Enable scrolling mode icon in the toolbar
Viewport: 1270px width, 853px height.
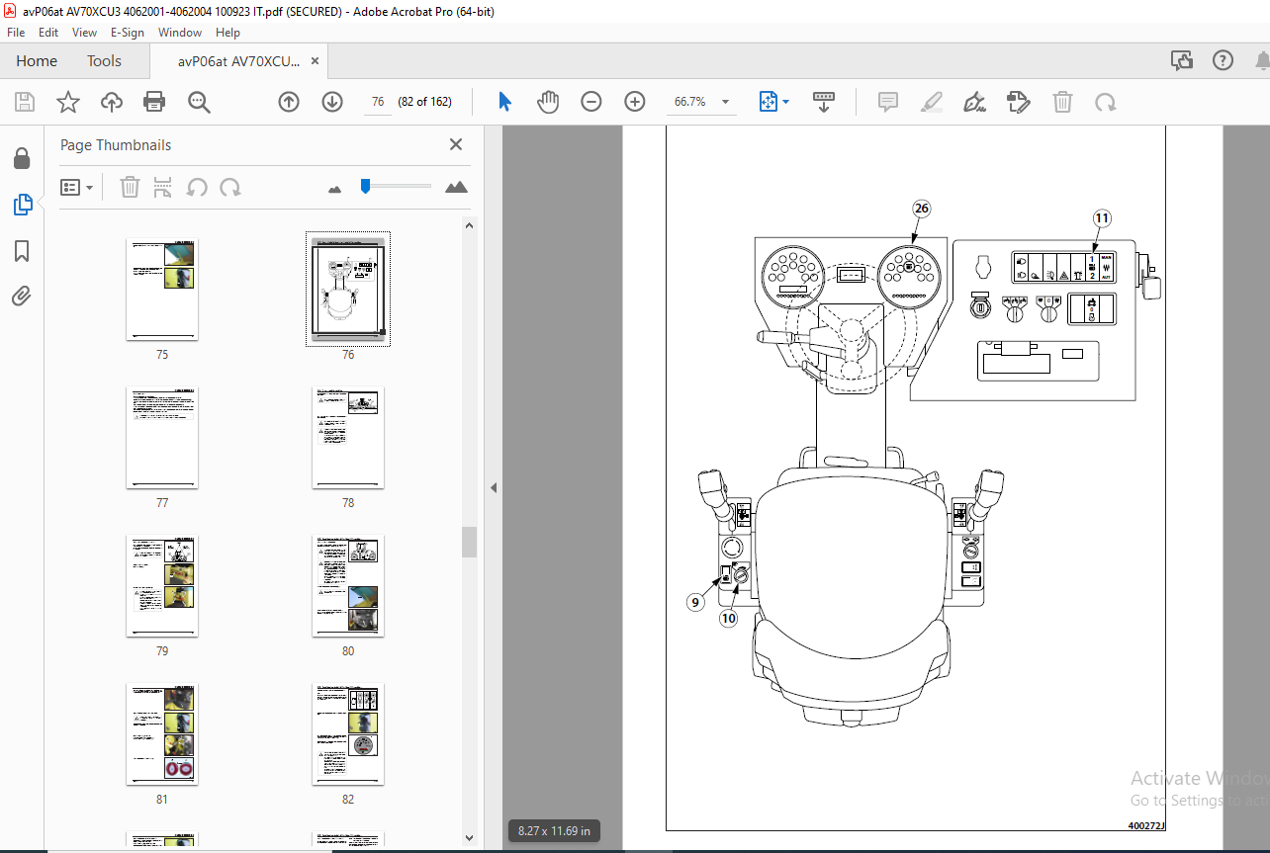[x=824, y=102]
